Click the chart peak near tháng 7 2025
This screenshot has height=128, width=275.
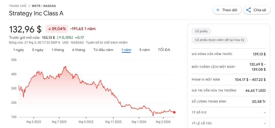click(65, 67)
